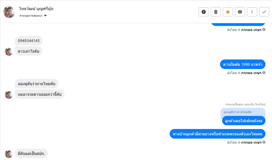
Task: Click help icon under the 1999 บาทจ้า message
Action: click(264, 73)
